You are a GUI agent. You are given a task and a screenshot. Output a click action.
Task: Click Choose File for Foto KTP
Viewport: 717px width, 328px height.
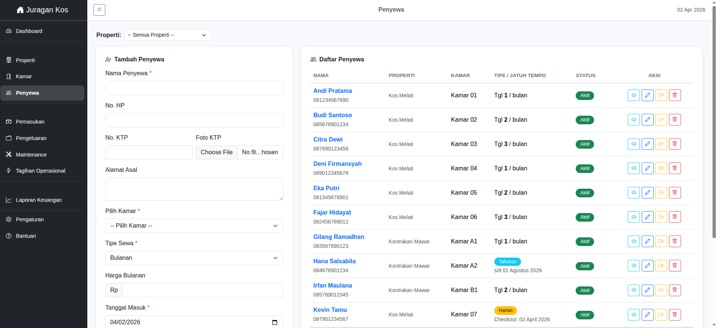[x=217, y=152]
